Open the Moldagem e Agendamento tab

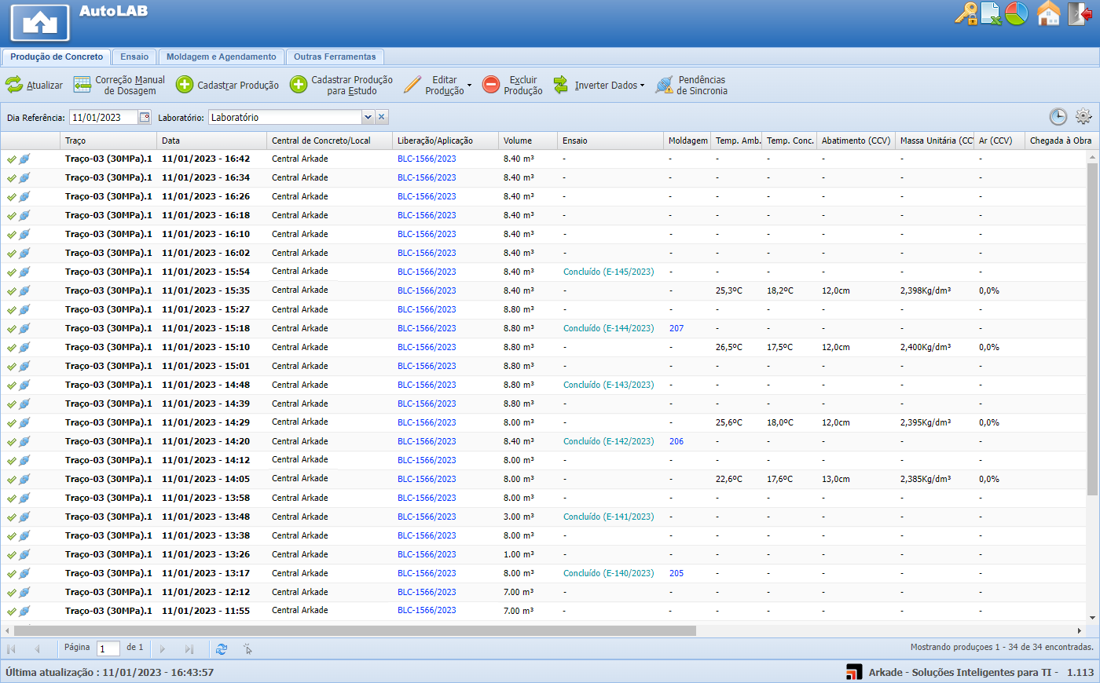[221, 57]
